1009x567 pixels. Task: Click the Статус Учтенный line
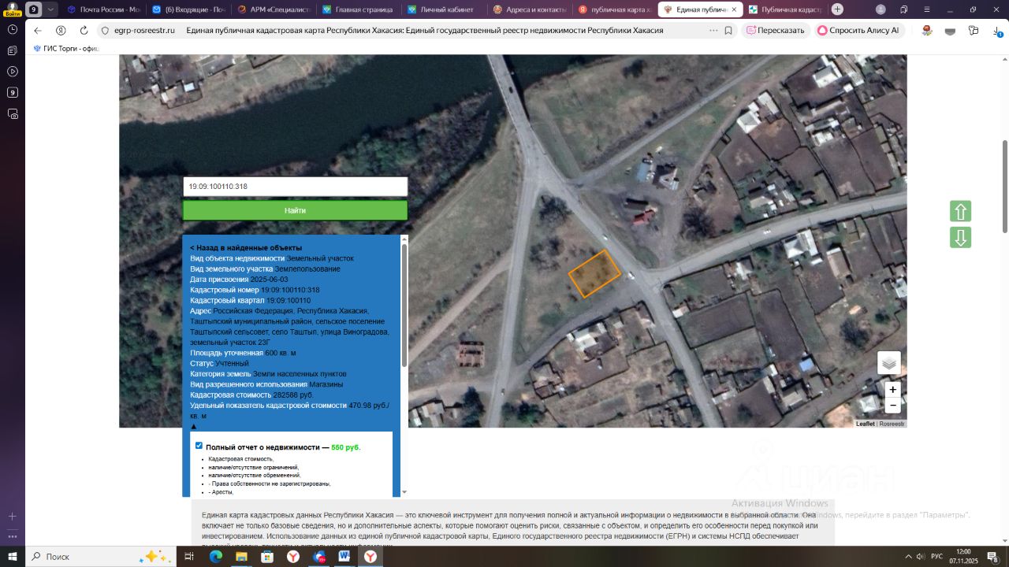click(x=219, y=363)
